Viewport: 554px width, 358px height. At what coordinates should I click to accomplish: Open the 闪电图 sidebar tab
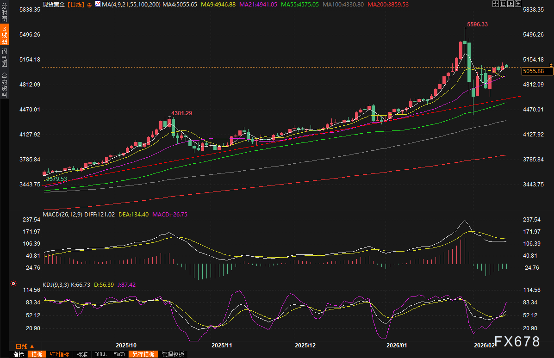4,57
